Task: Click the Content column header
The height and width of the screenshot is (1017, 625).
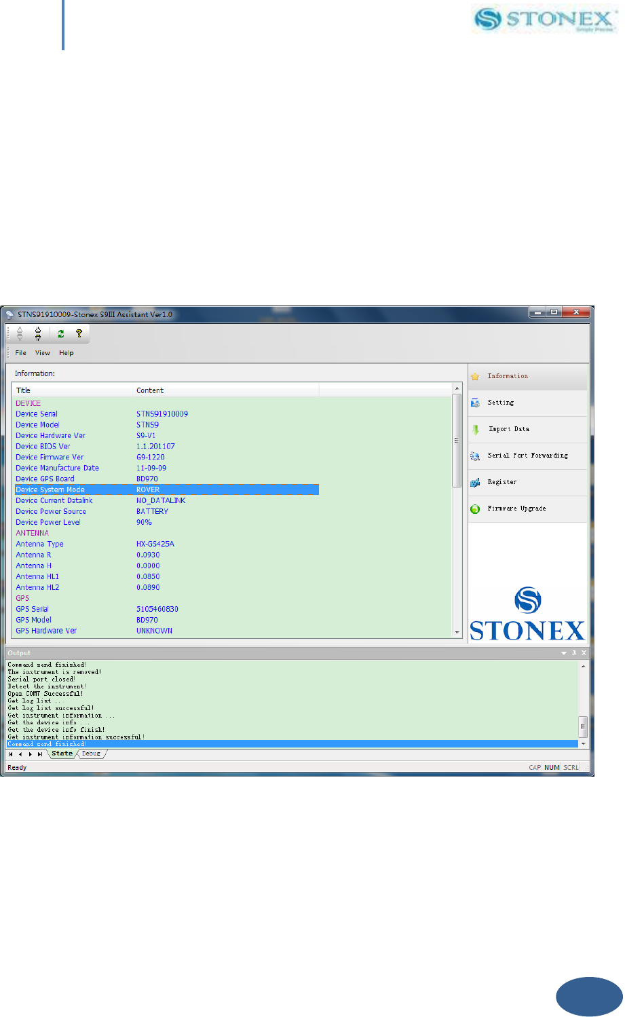Action: pos(226,390)
